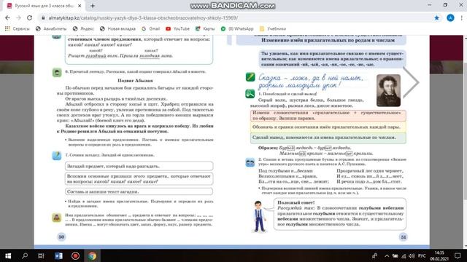The image size is (467, 262).
Task: Open the network status tray icon
Action: coord(404,255)
